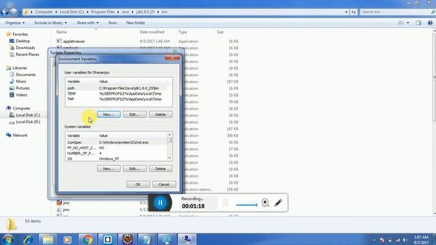Viewport: 436px width, 245px height.
Task: Select the appletviewer file
Action: coord(74,41)
